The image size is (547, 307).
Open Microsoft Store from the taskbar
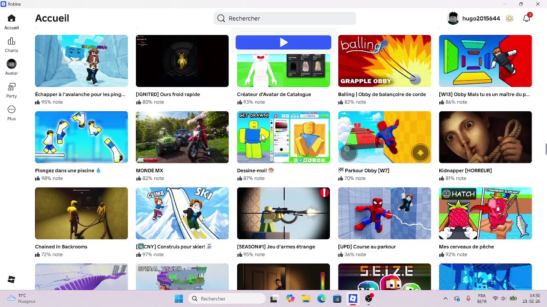point(337,298)
